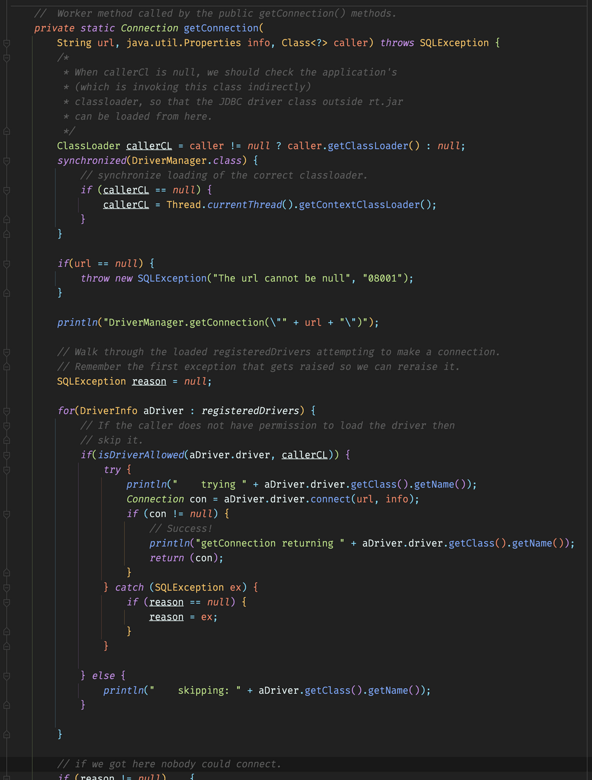The width and height of the screenshot is (592, 780).
Task: Collapse the 'if(isDriverAllowed(' block
Action: coord(6,455)
